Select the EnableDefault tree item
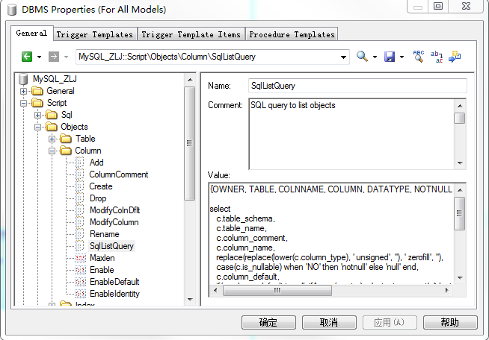 (114, 282)
